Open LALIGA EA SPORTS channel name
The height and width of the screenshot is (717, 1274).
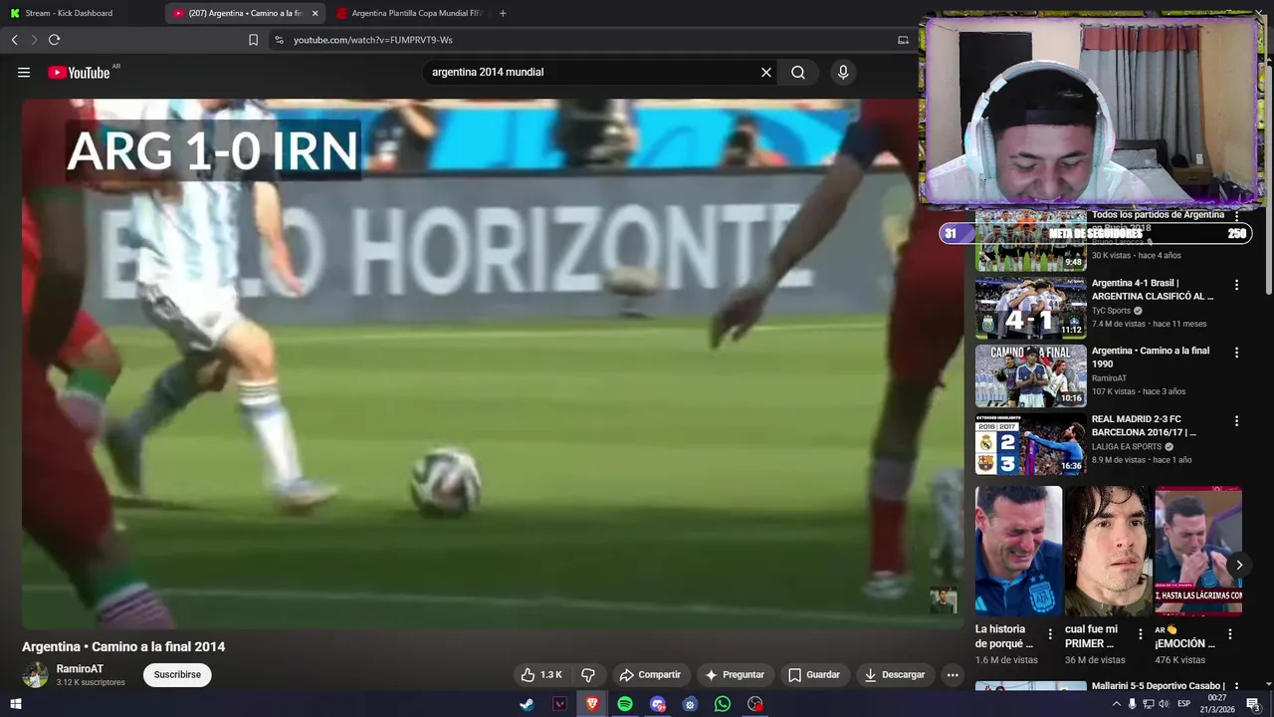1127,447
